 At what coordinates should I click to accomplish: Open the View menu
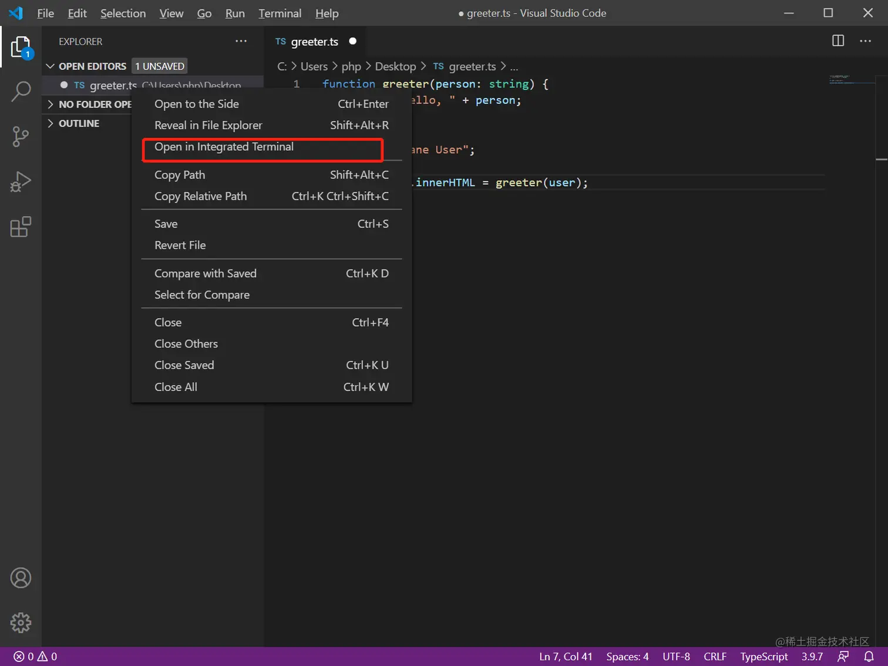click(x=171, y=13)
